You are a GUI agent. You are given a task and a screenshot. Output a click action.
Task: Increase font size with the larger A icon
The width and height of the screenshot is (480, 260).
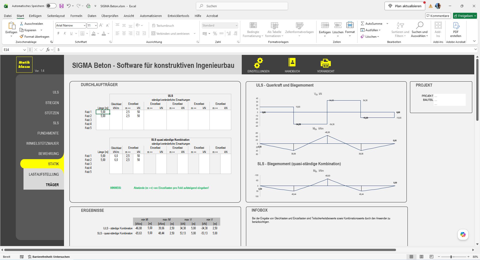(101, 25)
